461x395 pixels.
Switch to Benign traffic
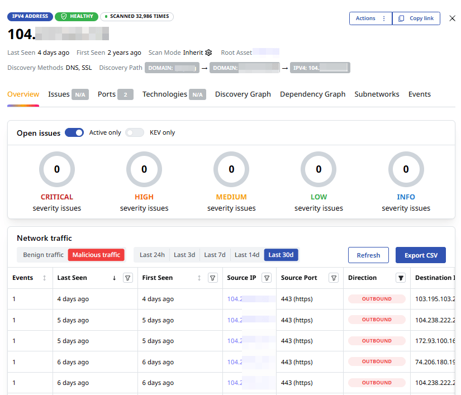43,255
